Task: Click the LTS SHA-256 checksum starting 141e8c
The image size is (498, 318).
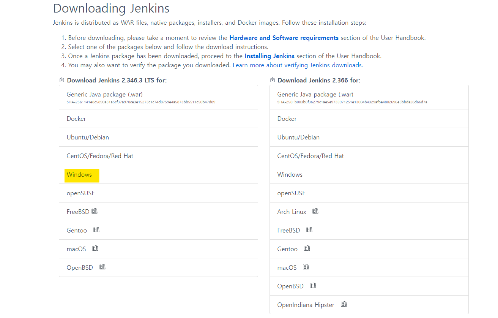Action: [x=141, y=102]
